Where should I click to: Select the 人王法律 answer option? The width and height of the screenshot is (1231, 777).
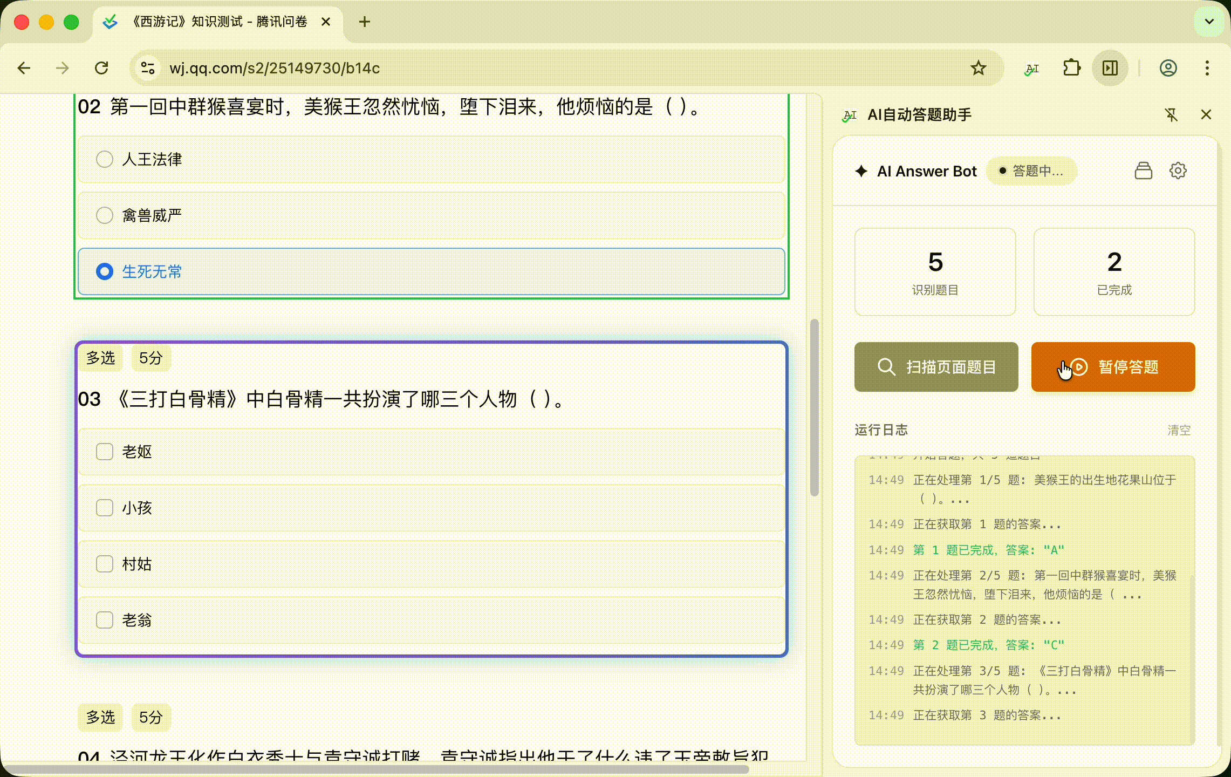104,159
